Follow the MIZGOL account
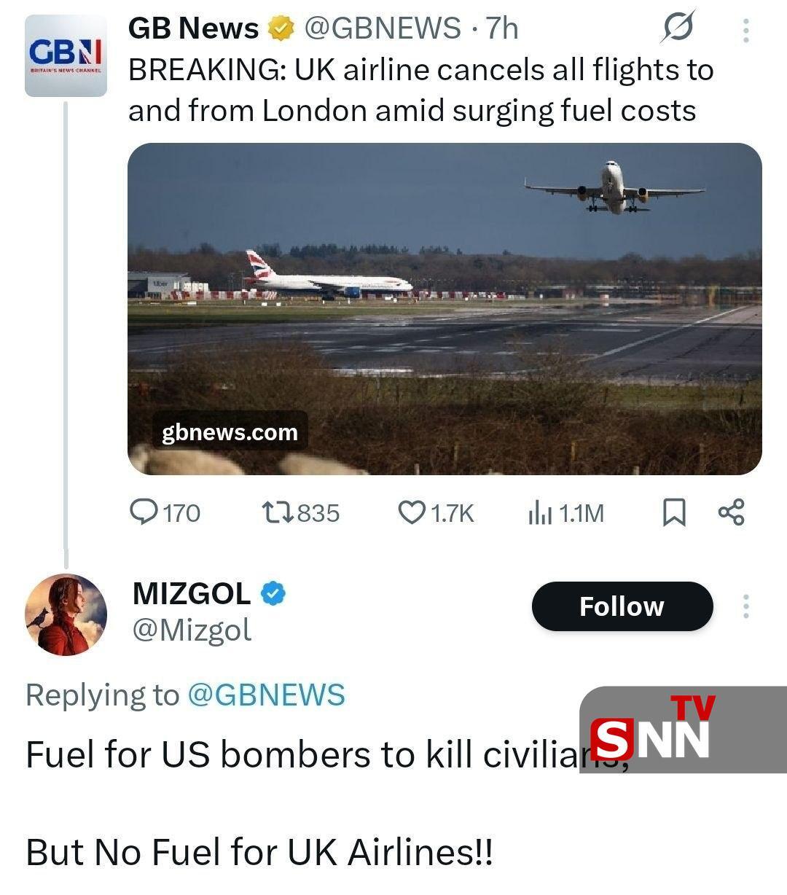The image size is (787, 895). click(622, 606)
